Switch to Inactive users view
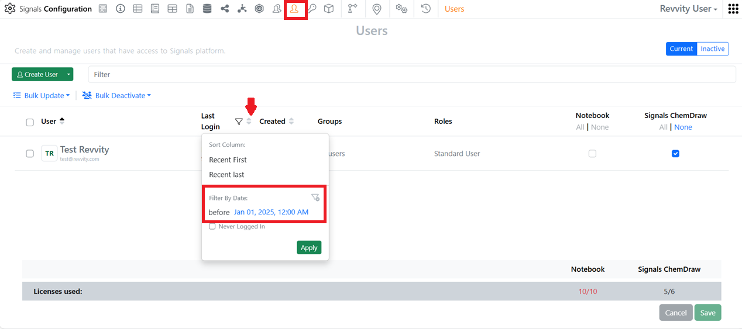This screenshot has width=742, height=329. [713, 49]
